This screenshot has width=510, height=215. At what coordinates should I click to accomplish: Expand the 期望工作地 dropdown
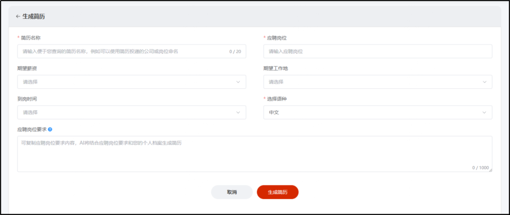pyautogui.click(x=378, y=82)
